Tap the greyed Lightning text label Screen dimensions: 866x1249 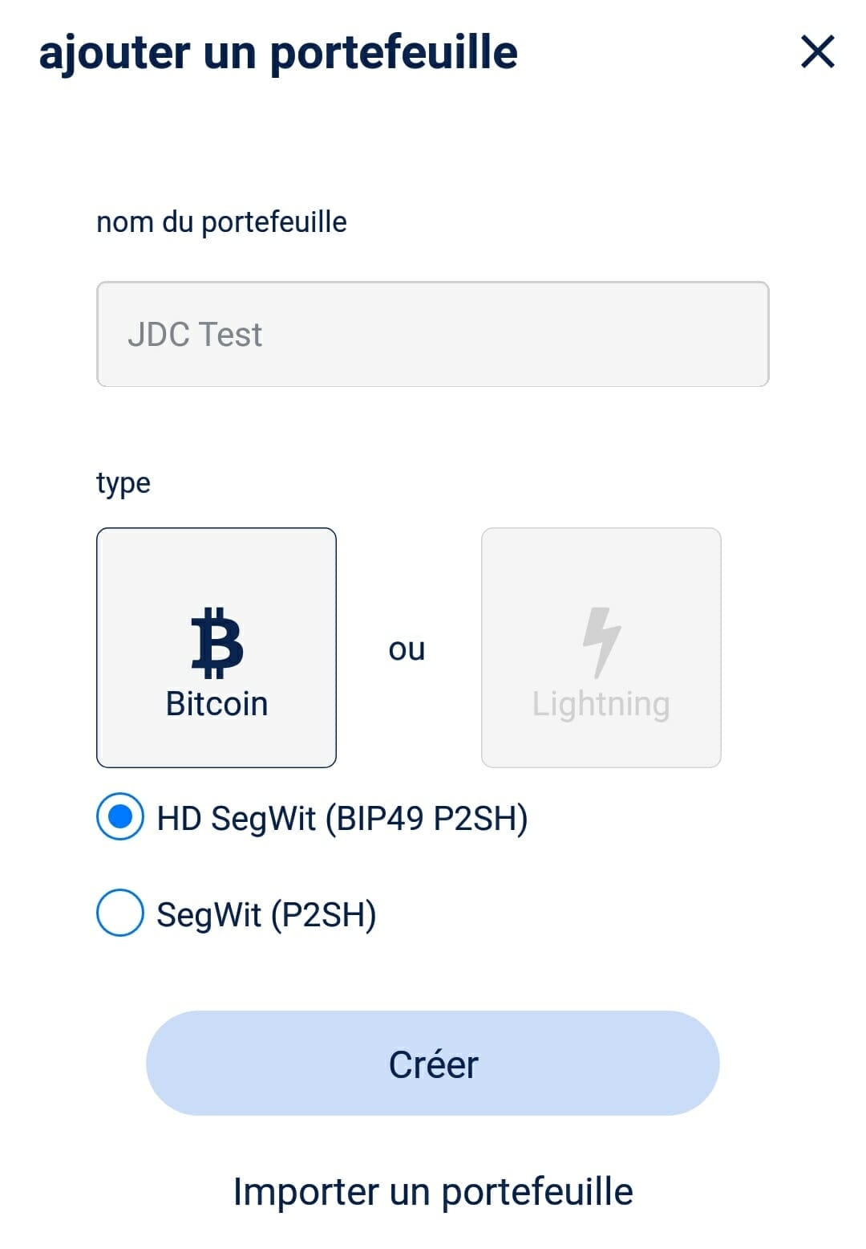point(601,704)
